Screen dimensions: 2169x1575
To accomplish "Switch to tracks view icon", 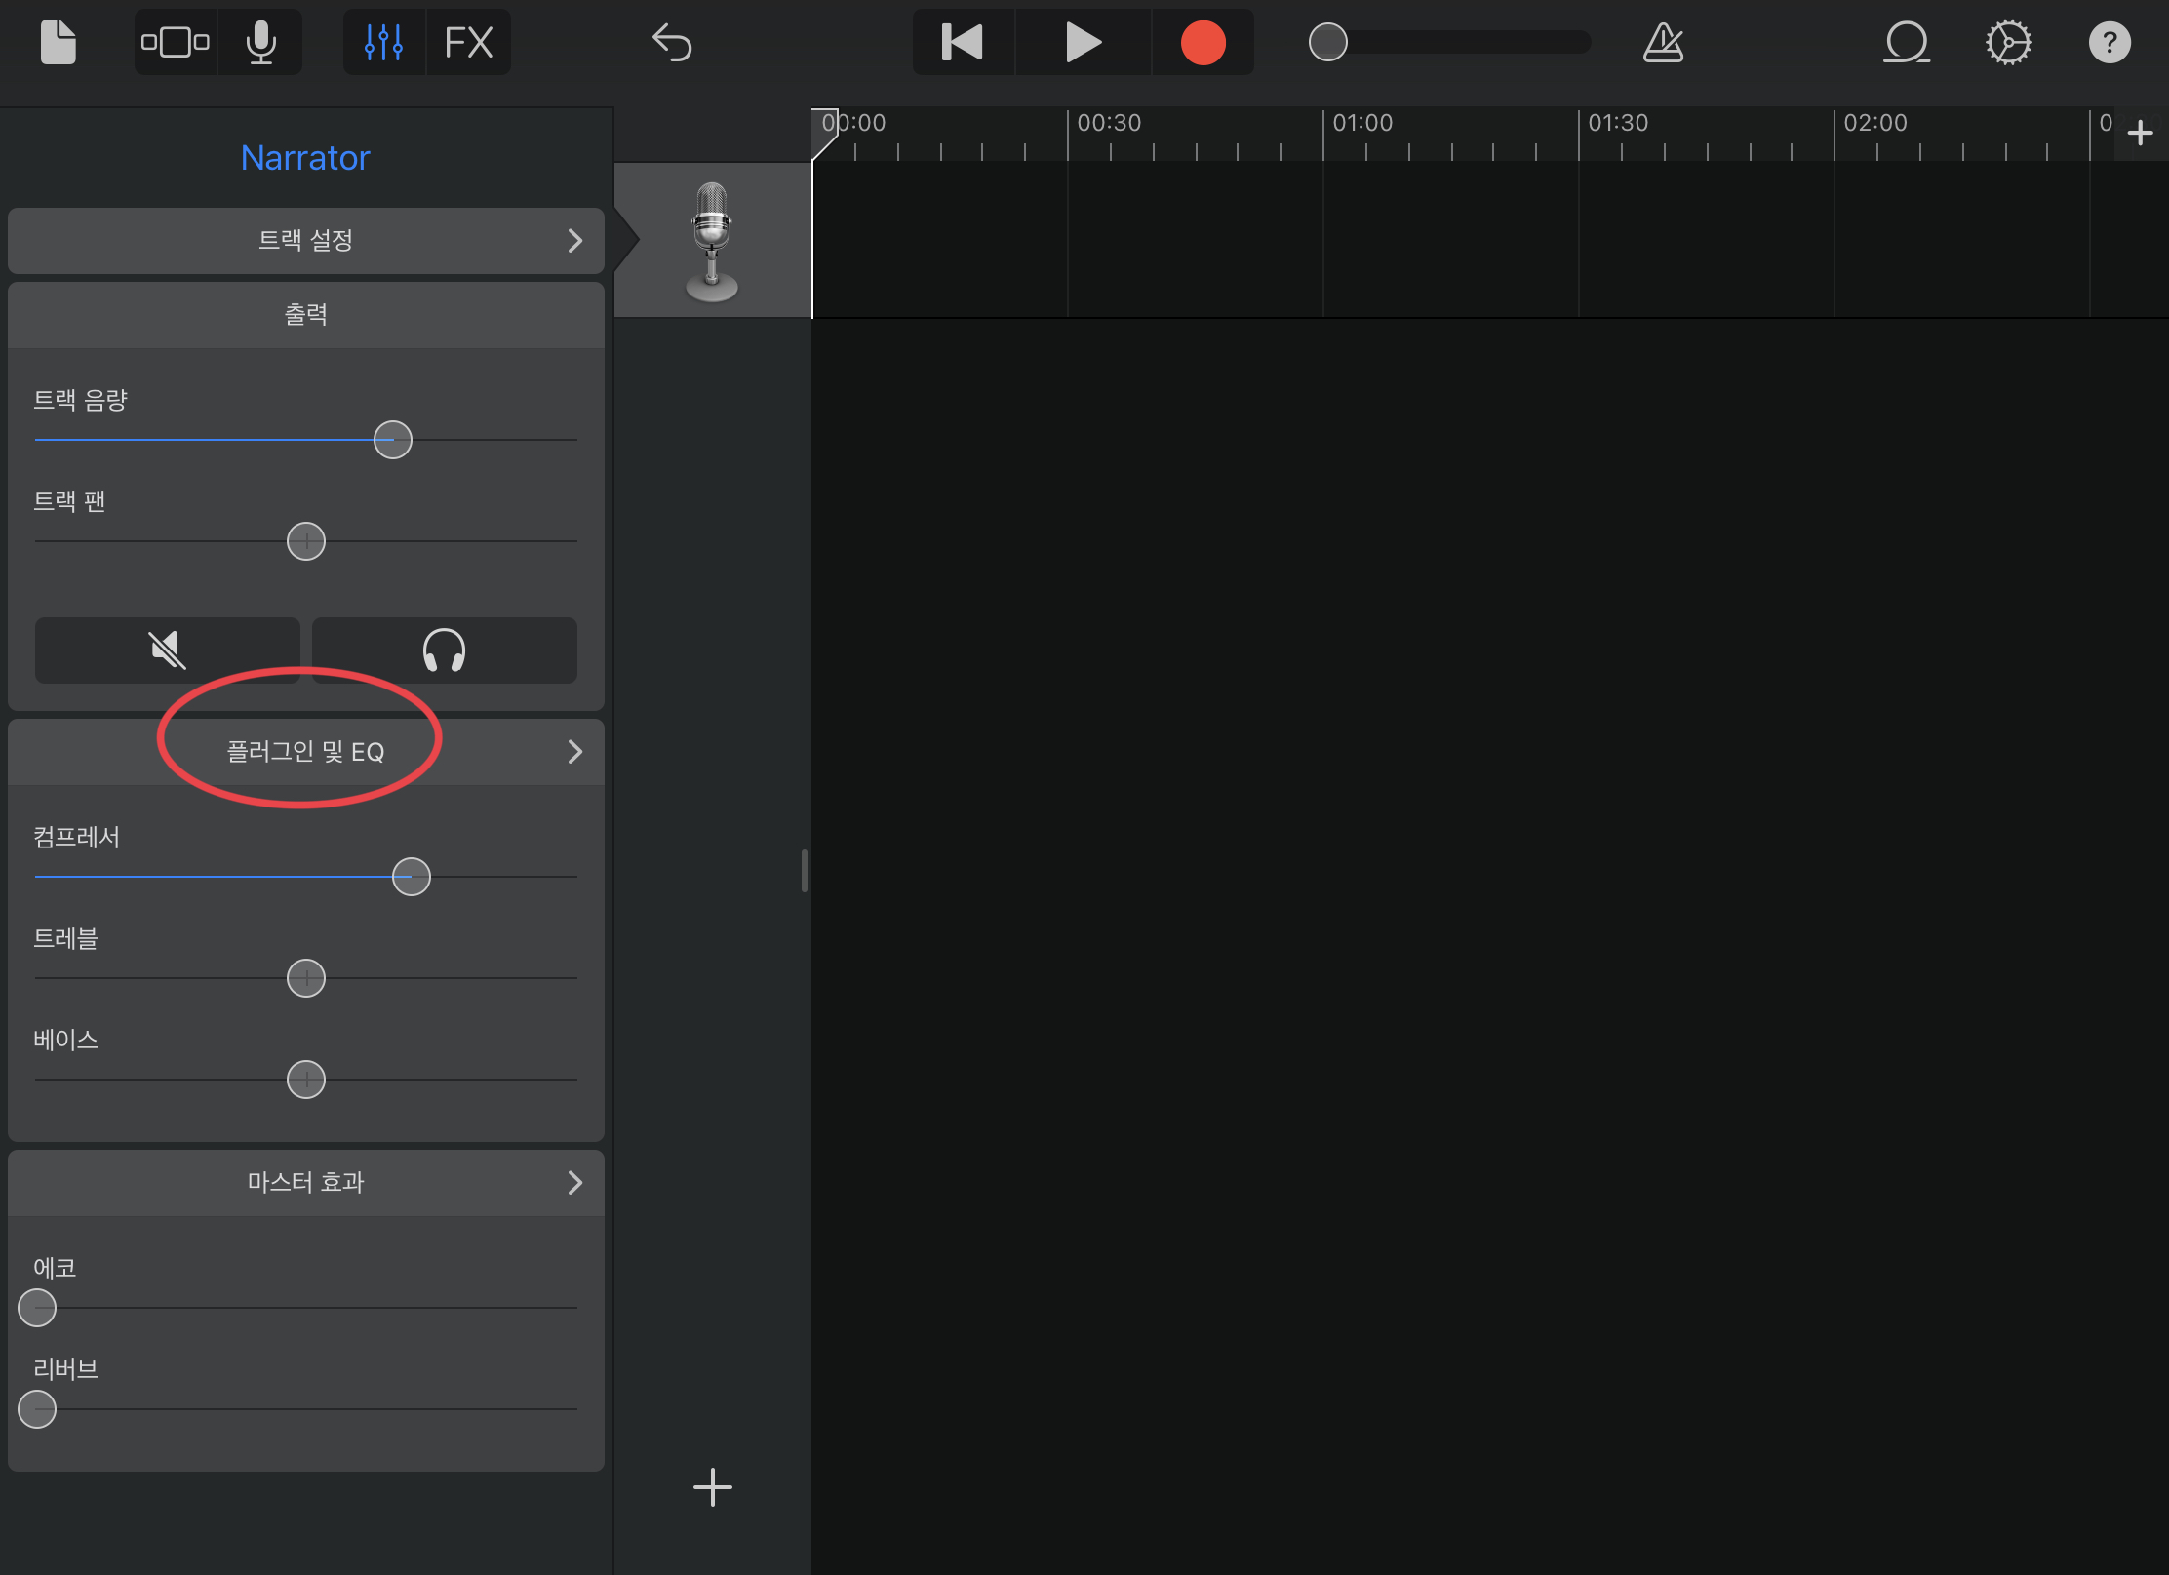I will tap(176, 43).
